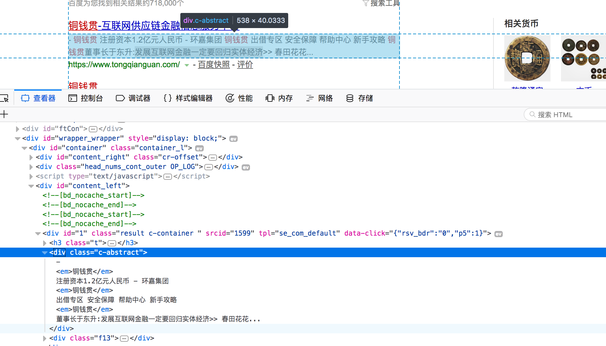The width and height of the screenshot is (606, 346).
Task: Open the 网络 network panel
Action: tap(319, 98)
